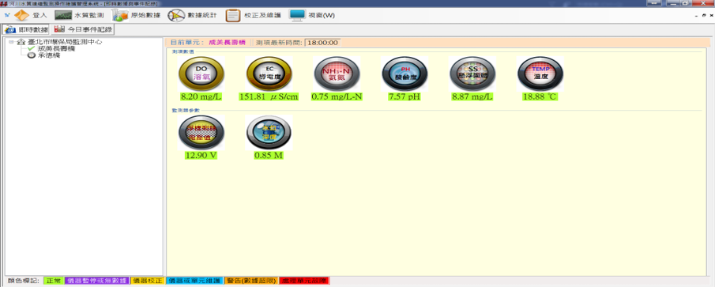
Task: Select 承德橋 station in tree
Action: (x=49, y=55)
